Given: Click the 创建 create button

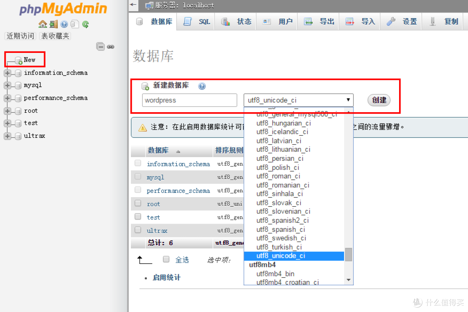Looking at the screenshot, I should (379, 100).
